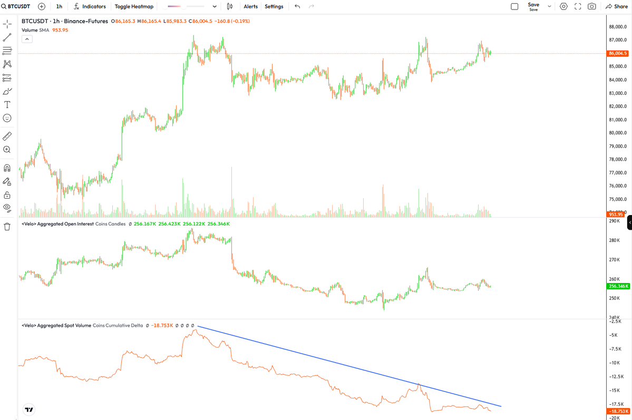Expand the right sidebar panel arrow
The height and width of the screenshot is (420, 632).
coord(629,222)
